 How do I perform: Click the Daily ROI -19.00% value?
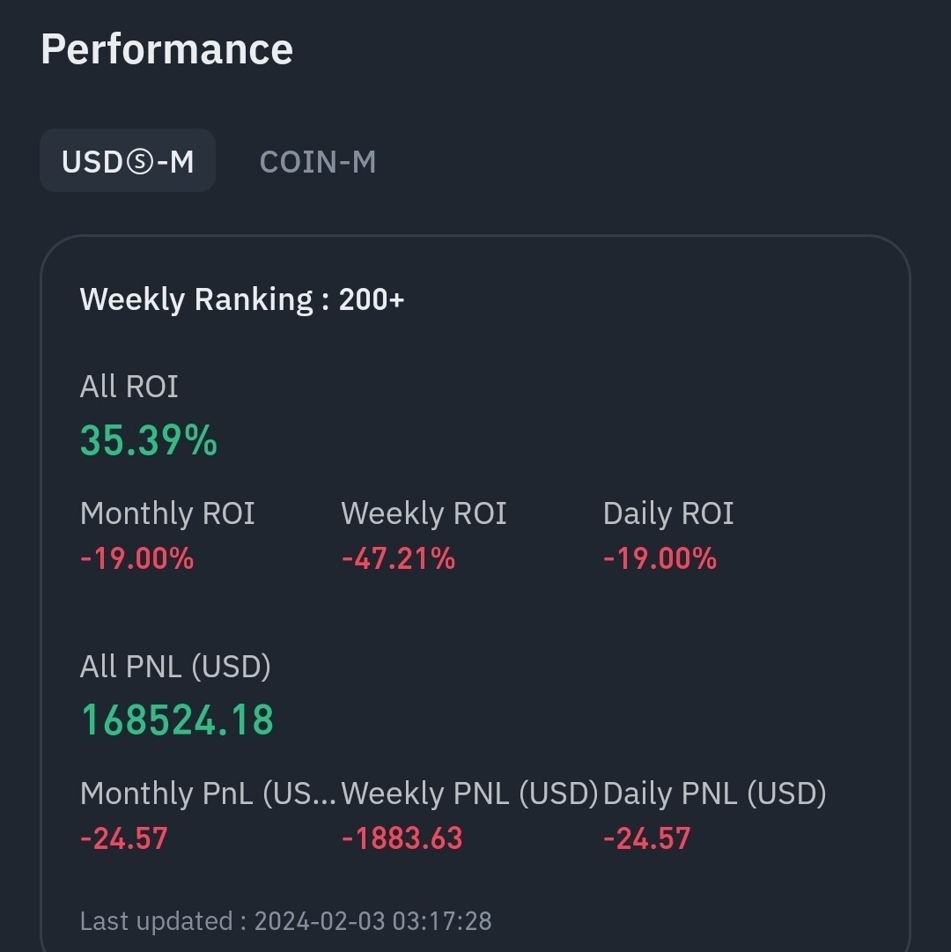pos(660,558)
